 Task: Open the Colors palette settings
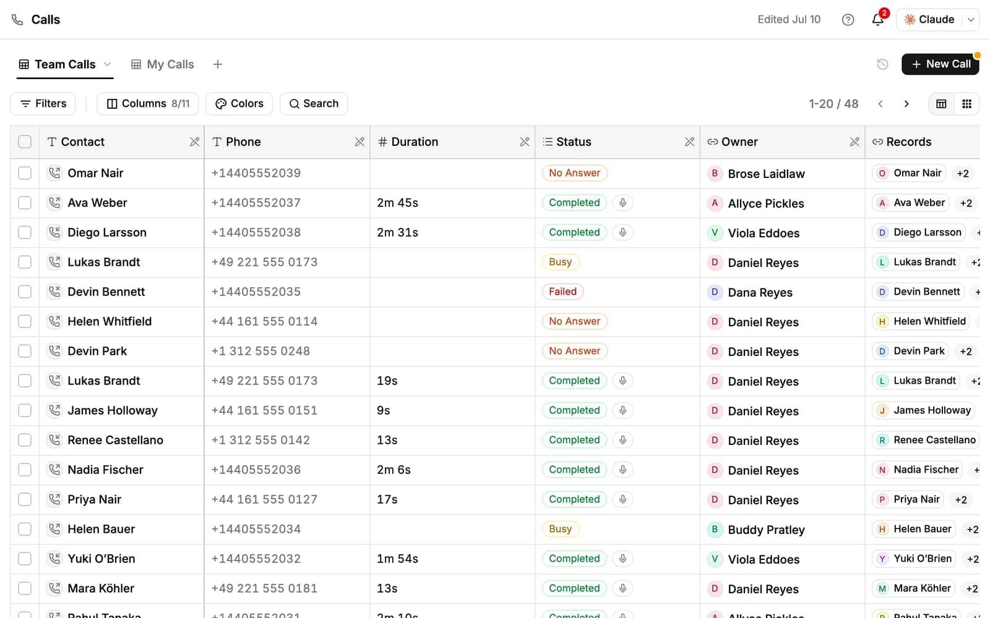[x=239, y=104]
